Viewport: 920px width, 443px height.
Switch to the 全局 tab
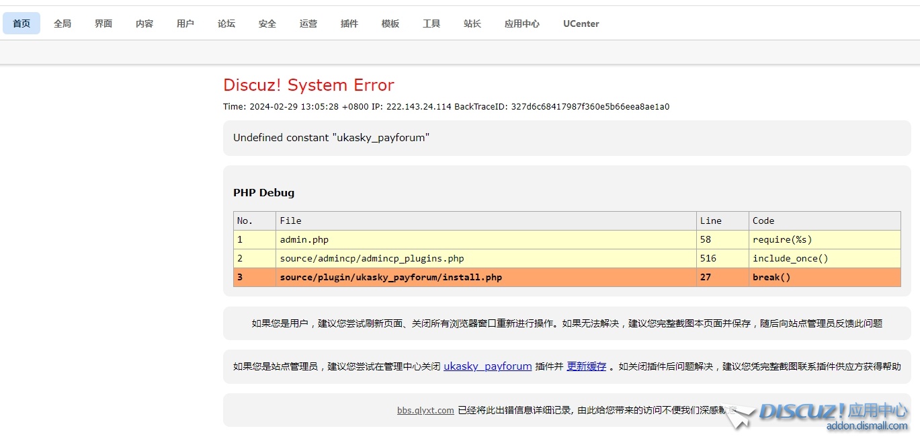pos(62,24)
